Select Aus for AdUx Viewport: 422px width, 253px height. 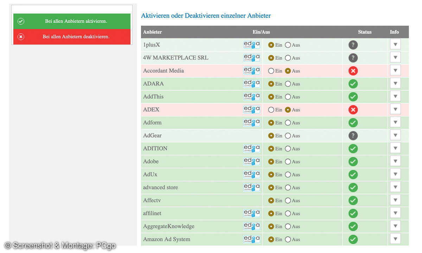(288, 175)
